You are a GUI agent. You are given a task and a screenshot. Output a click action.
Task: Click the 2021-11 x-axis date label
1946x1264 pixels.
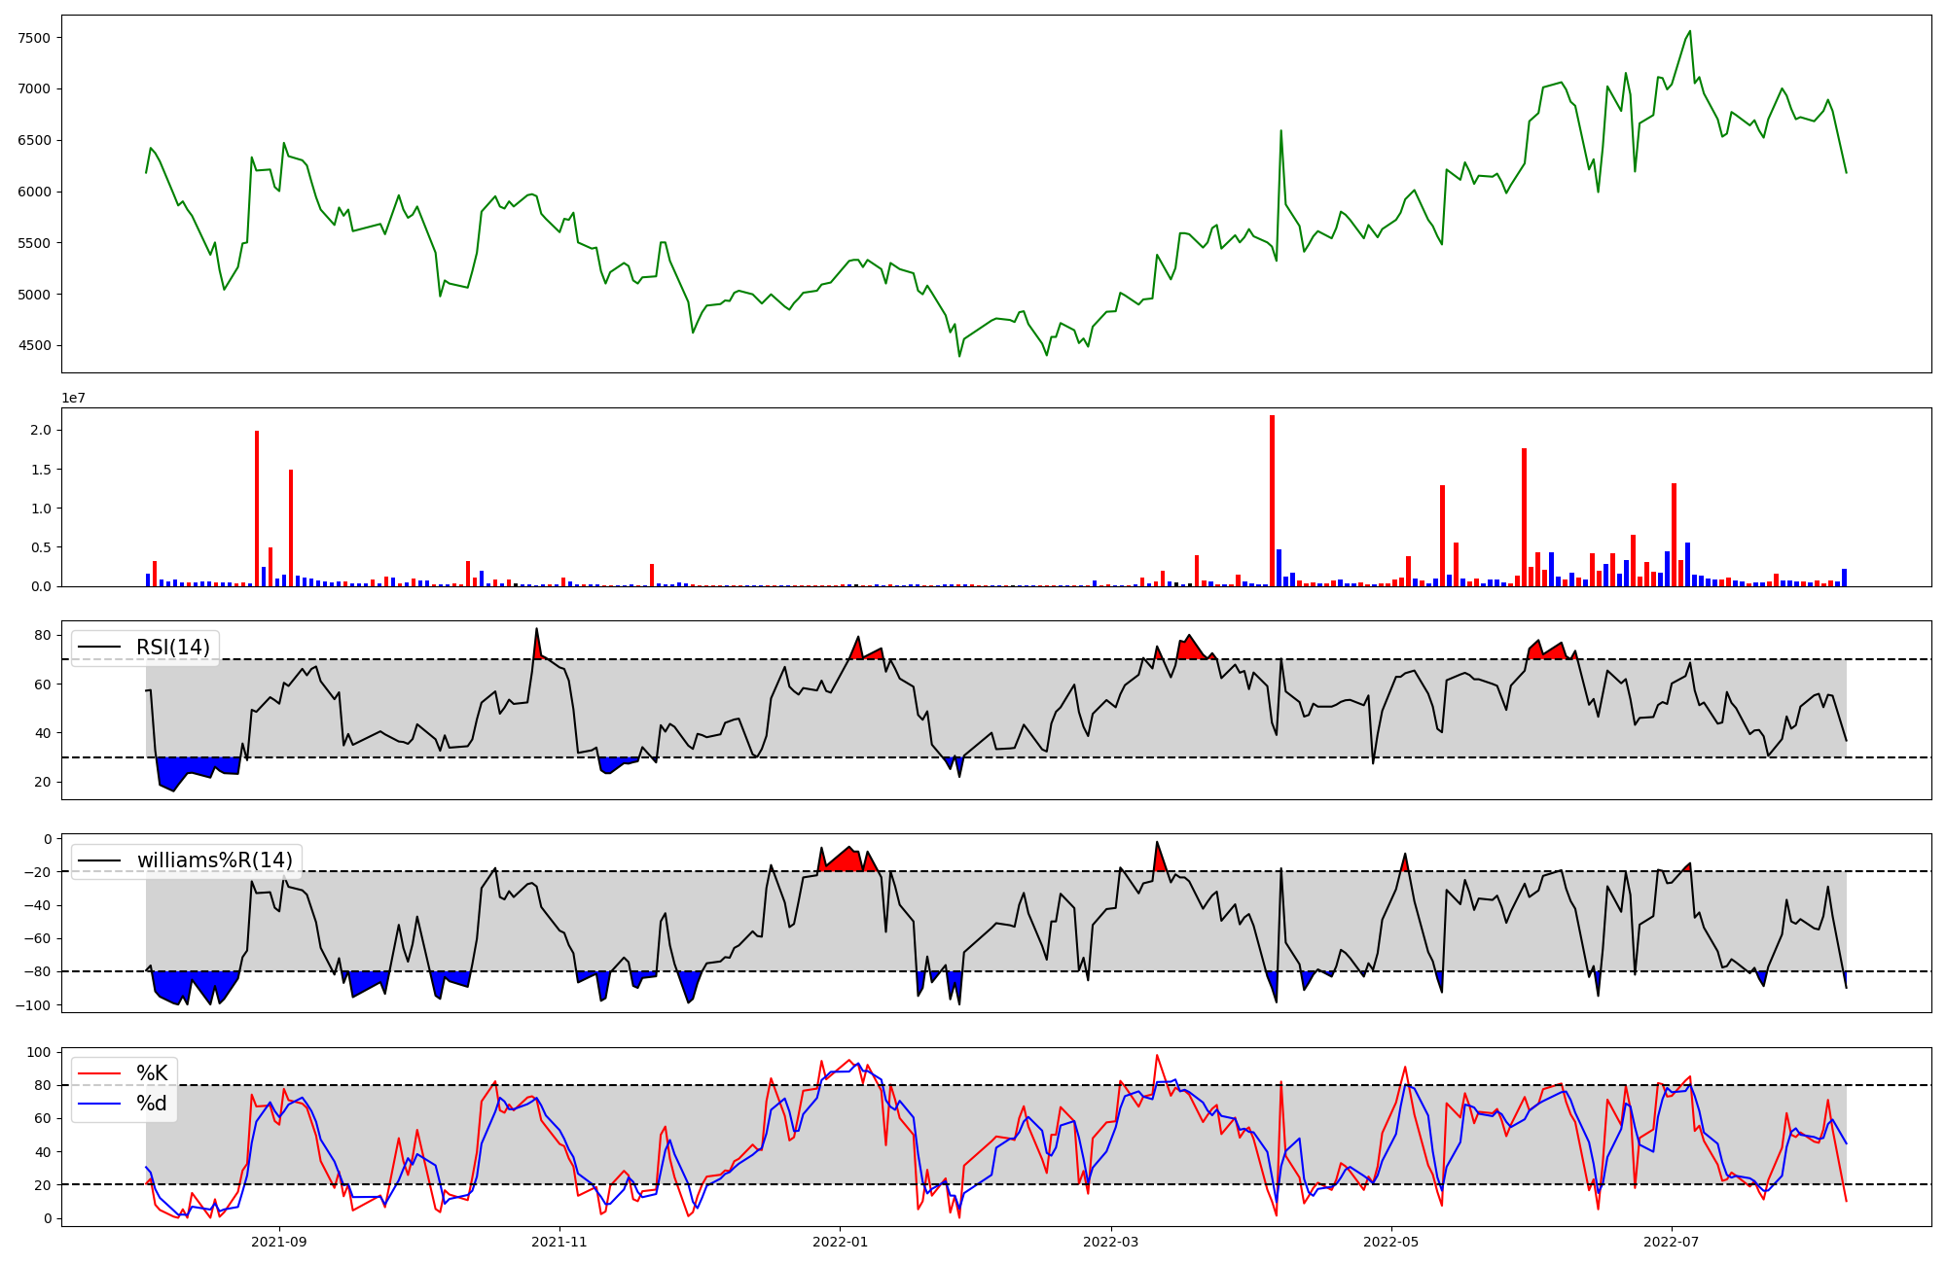tap(559, 1241)
